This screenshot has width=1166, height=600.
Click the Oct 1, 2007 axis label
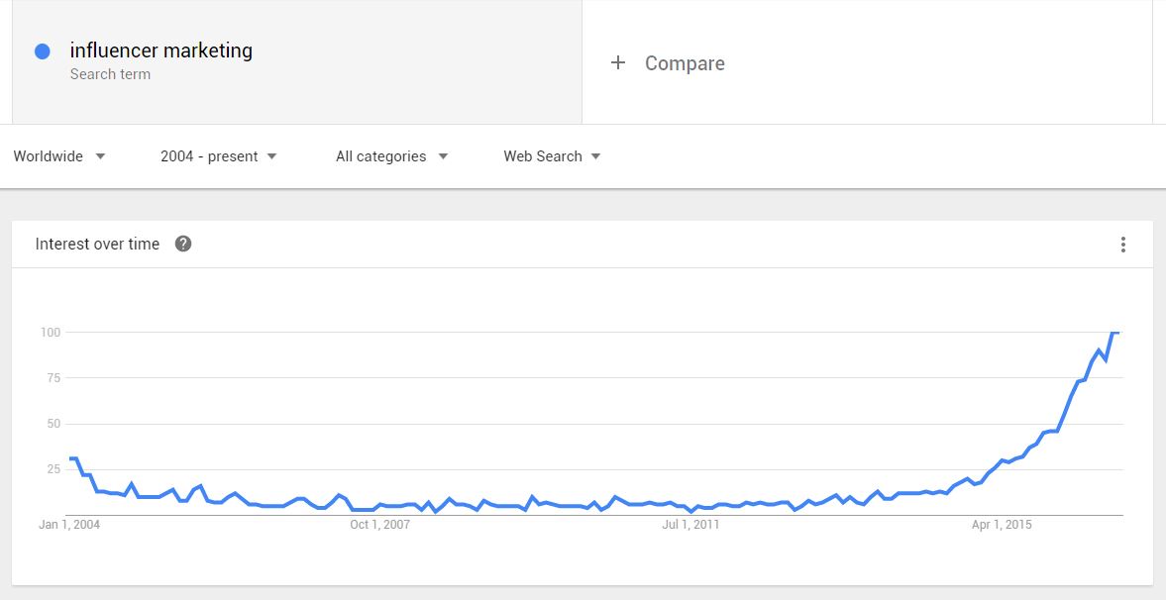pyautogui.click(x=379, y=525)
